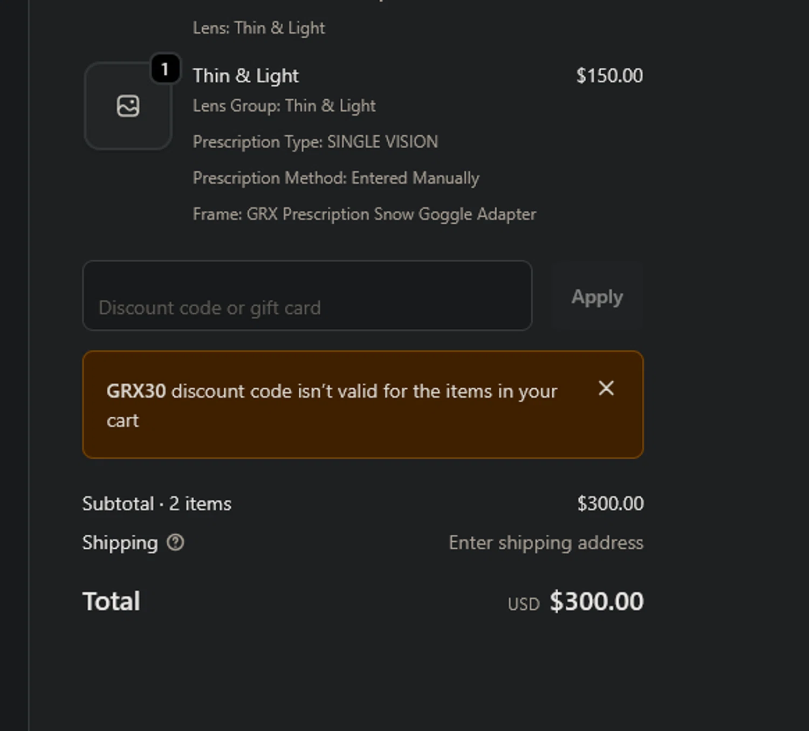Click the Thin & Light product title
Screen dimensions: 809x731
click(245, 76)
